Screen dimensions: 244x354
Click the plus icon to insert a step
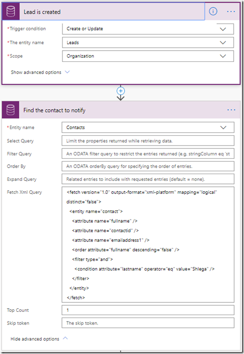click(121, 91)
